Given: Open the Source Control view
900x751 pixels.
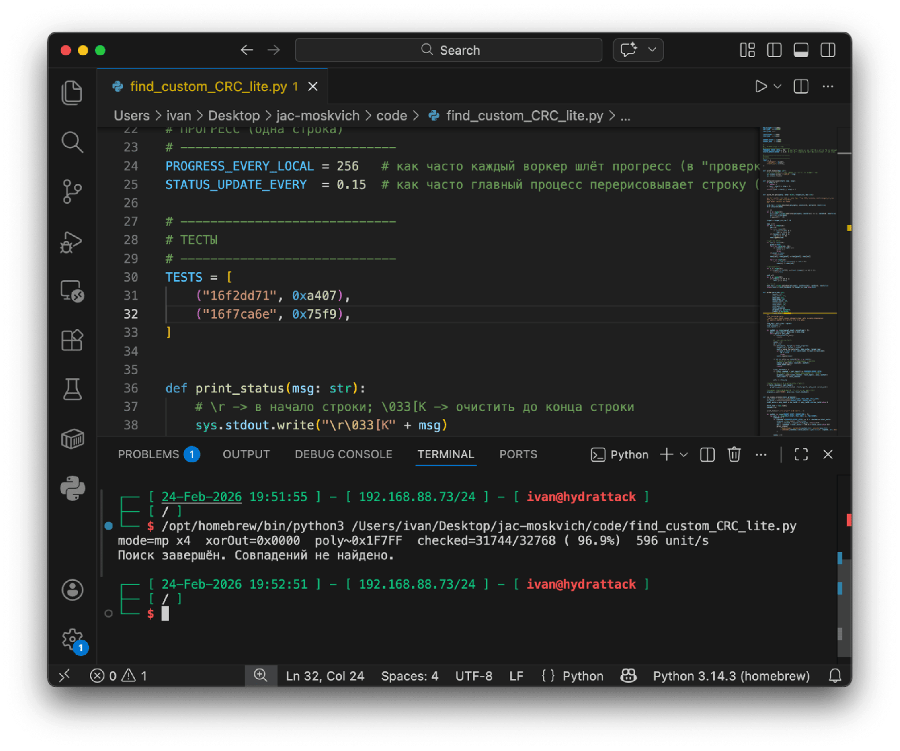Looking at the screenshot, I should pyautogui.click(x=72, y=191).
